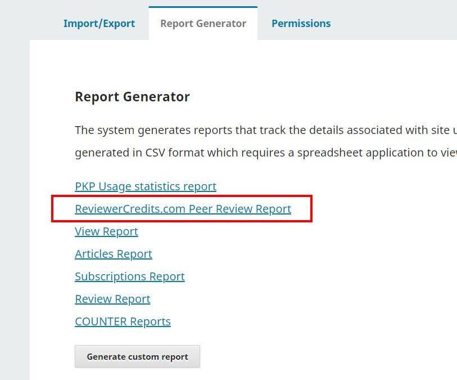Open the View Report link
Image resolution: width=457 pixels, height=380 pixels.
106,231
